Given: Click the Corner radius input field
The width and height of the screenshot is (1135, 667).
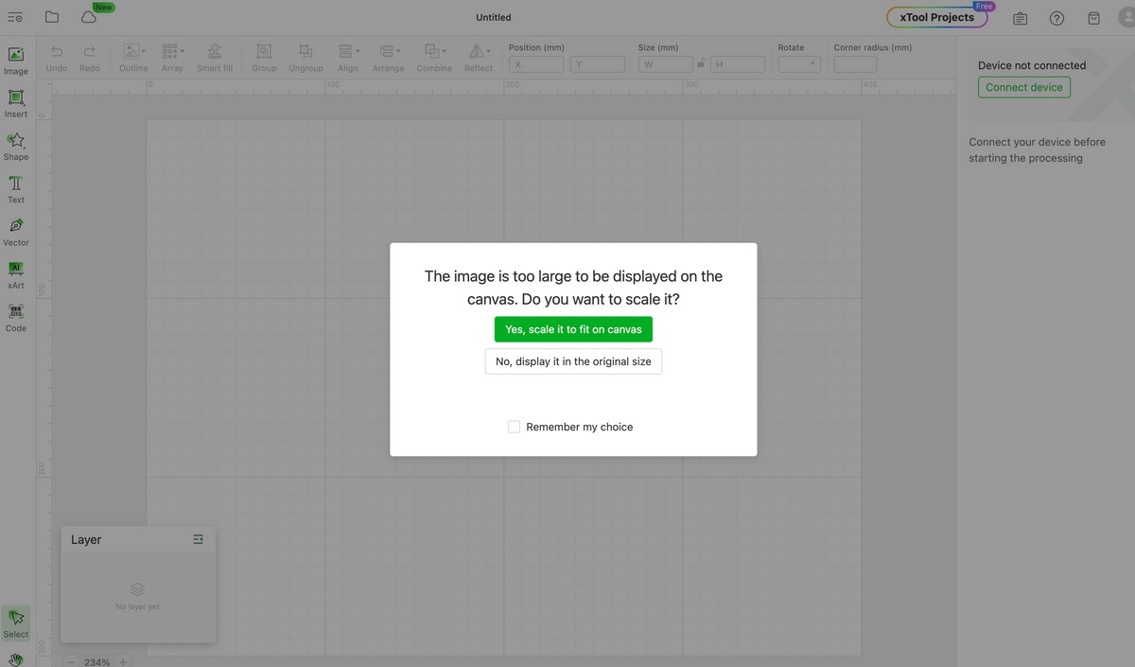Looking at the screenshot, I should (855, 64).
